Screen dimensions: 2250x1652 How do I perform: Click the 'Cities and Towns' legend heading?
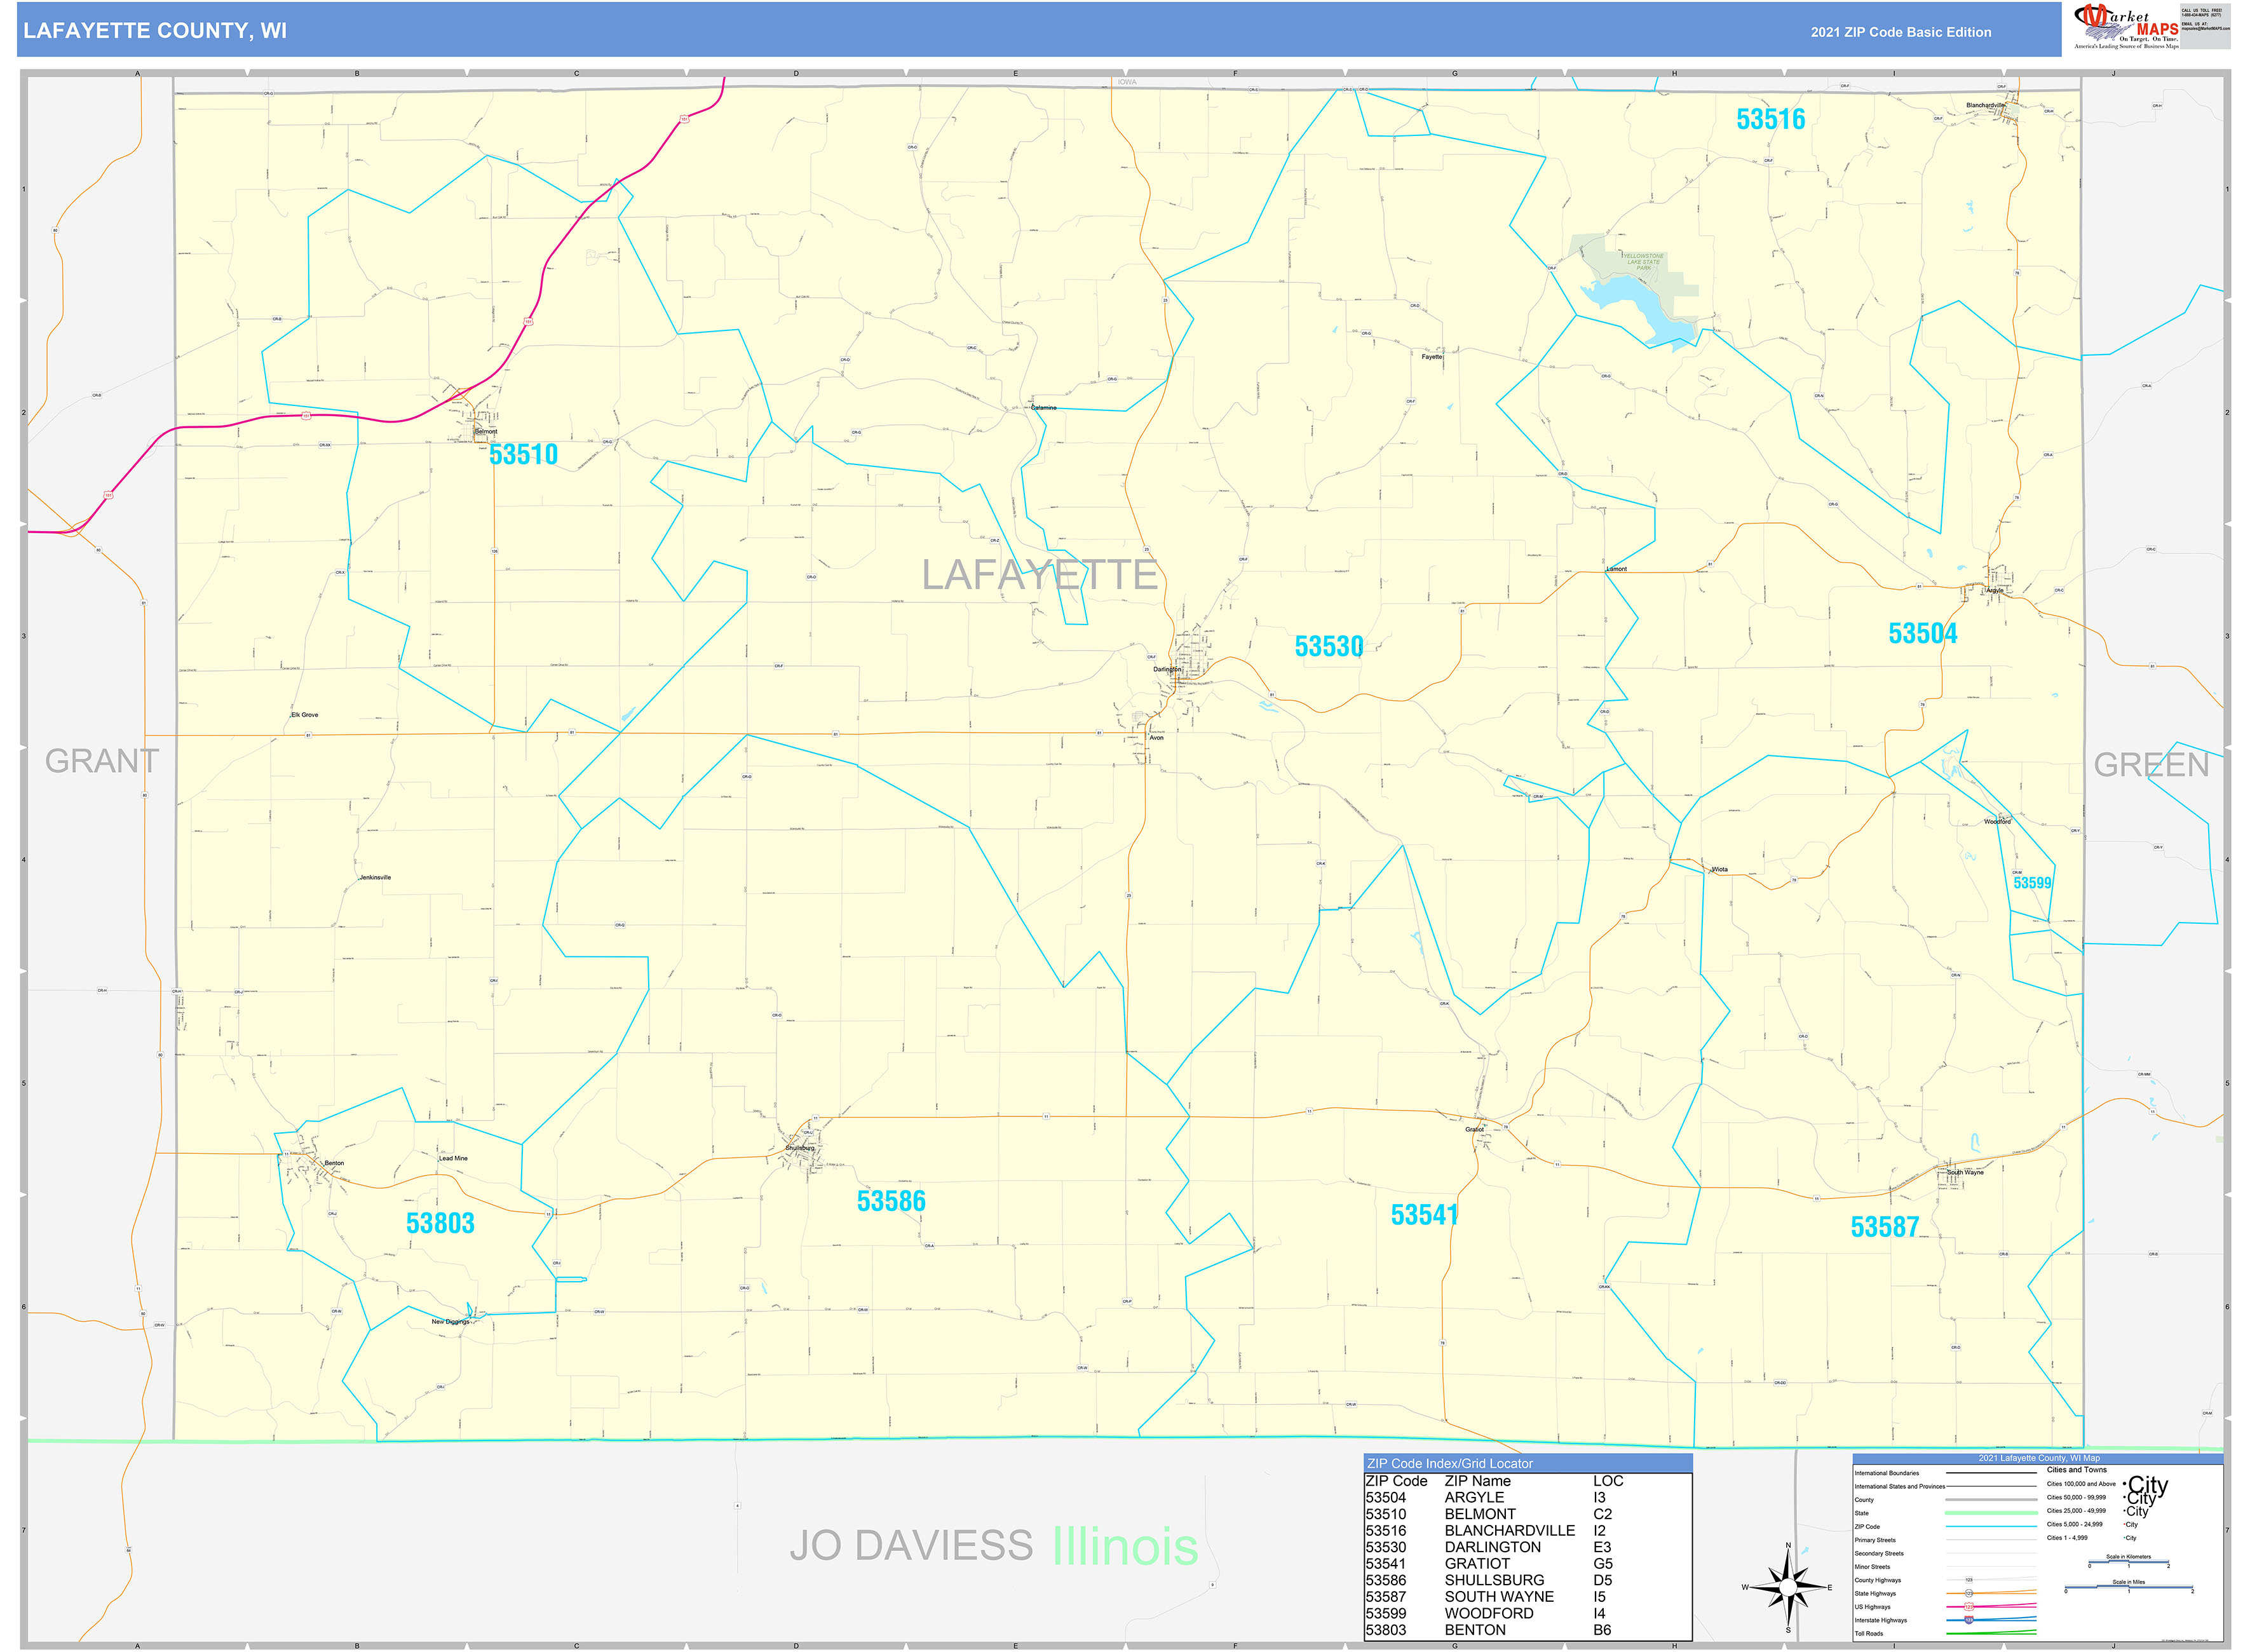2076,1470
